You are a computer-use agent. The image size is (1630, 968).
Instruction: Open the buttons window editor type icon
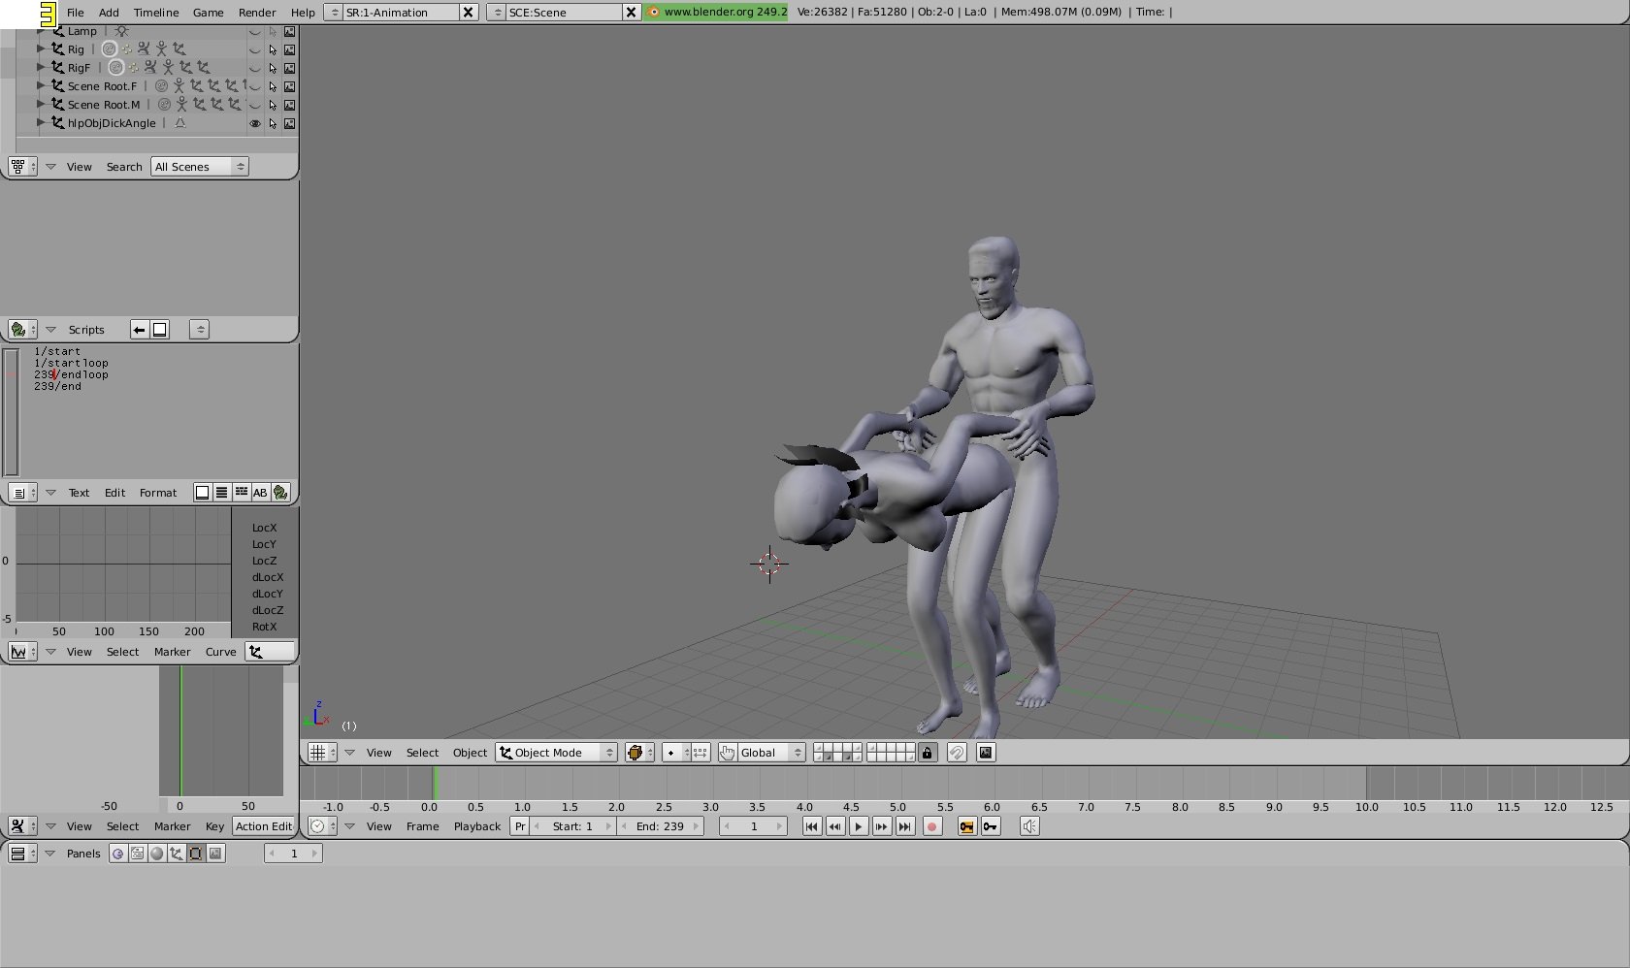tap(22, 854)
